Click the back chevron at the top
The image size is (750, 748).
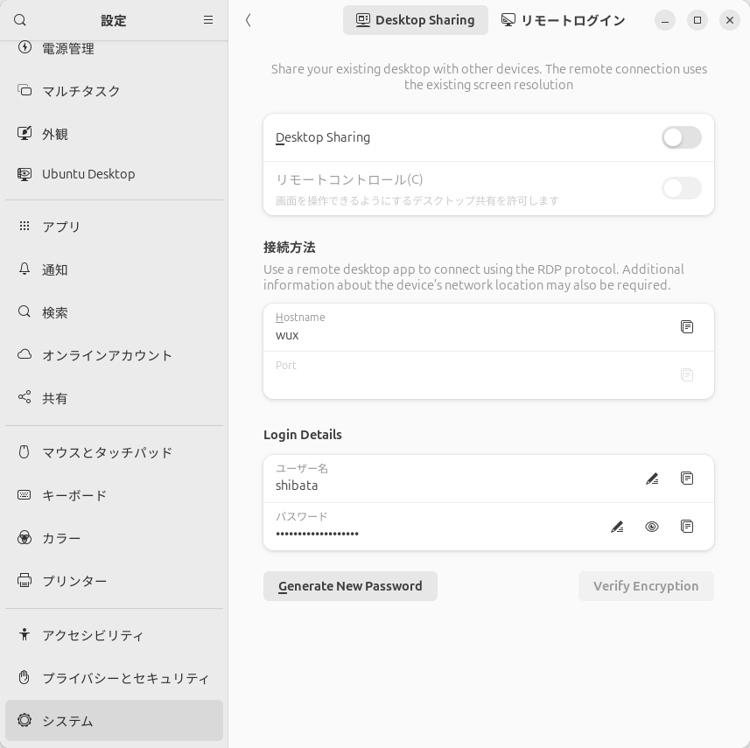[x=249, y=20]
